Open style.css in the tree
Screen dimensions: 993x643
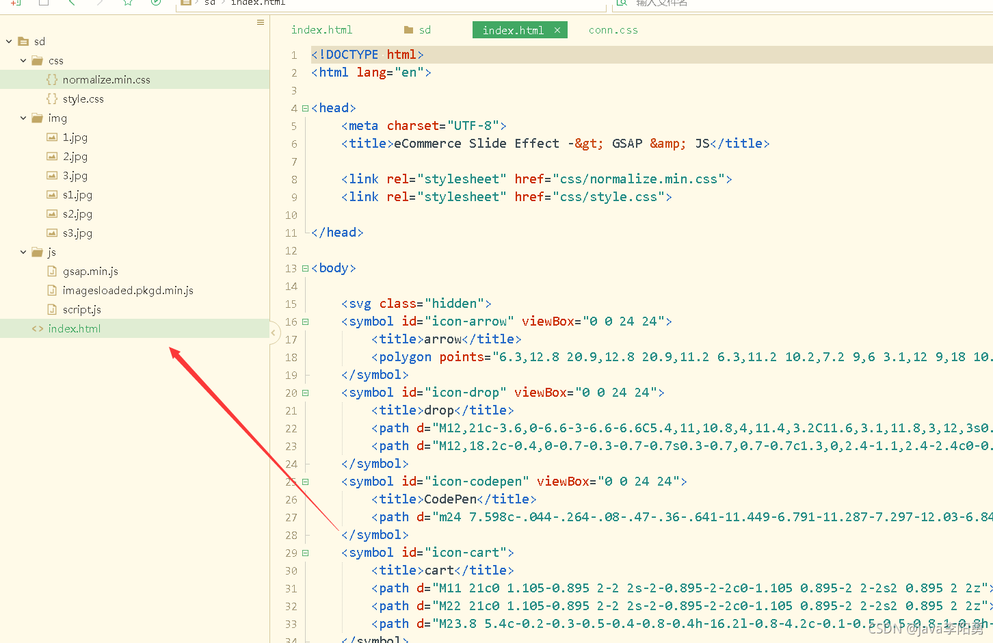(83, 99)
